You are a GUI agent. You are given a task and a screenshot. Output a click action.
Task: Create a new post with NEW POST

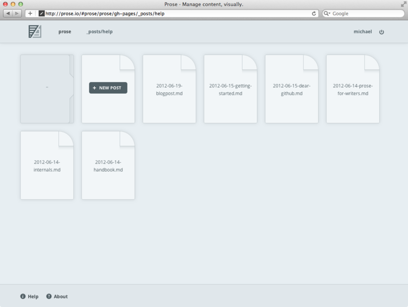(x=108, y=88)
